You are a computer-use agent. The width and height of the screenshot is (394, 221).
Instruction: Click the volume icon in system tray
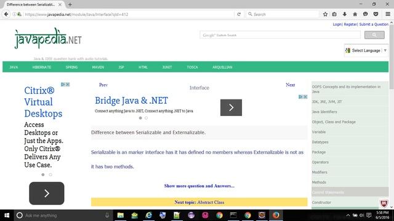click(x=361, y=215)
